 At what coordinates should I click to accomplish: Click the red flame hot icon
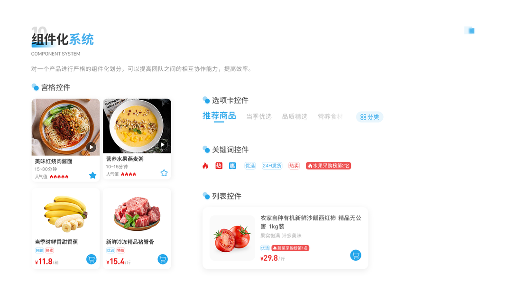coord(205,166)
